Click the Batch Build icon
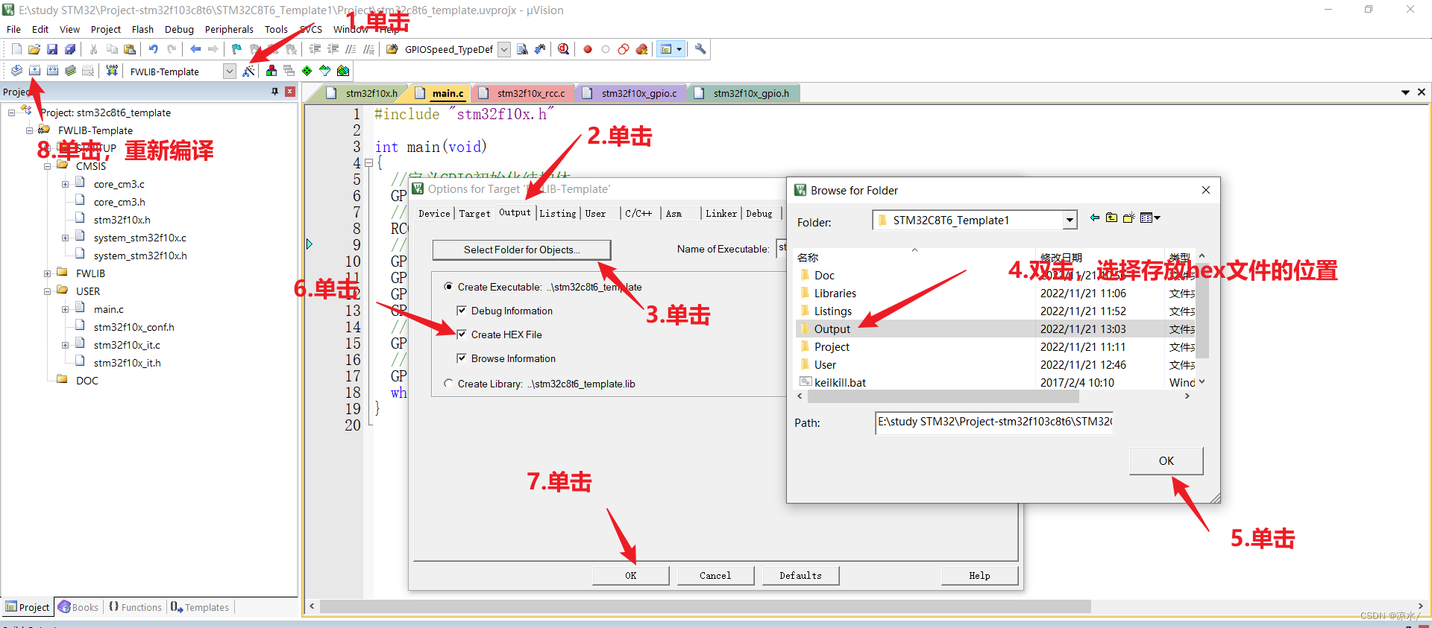Screen dimensions: 1432x628 (x=70, y=71)
